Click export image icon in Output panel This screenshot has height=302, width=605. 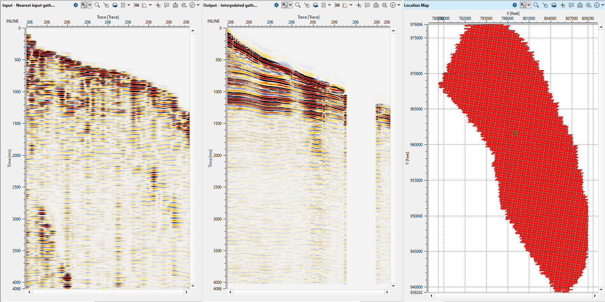(376, 5)
